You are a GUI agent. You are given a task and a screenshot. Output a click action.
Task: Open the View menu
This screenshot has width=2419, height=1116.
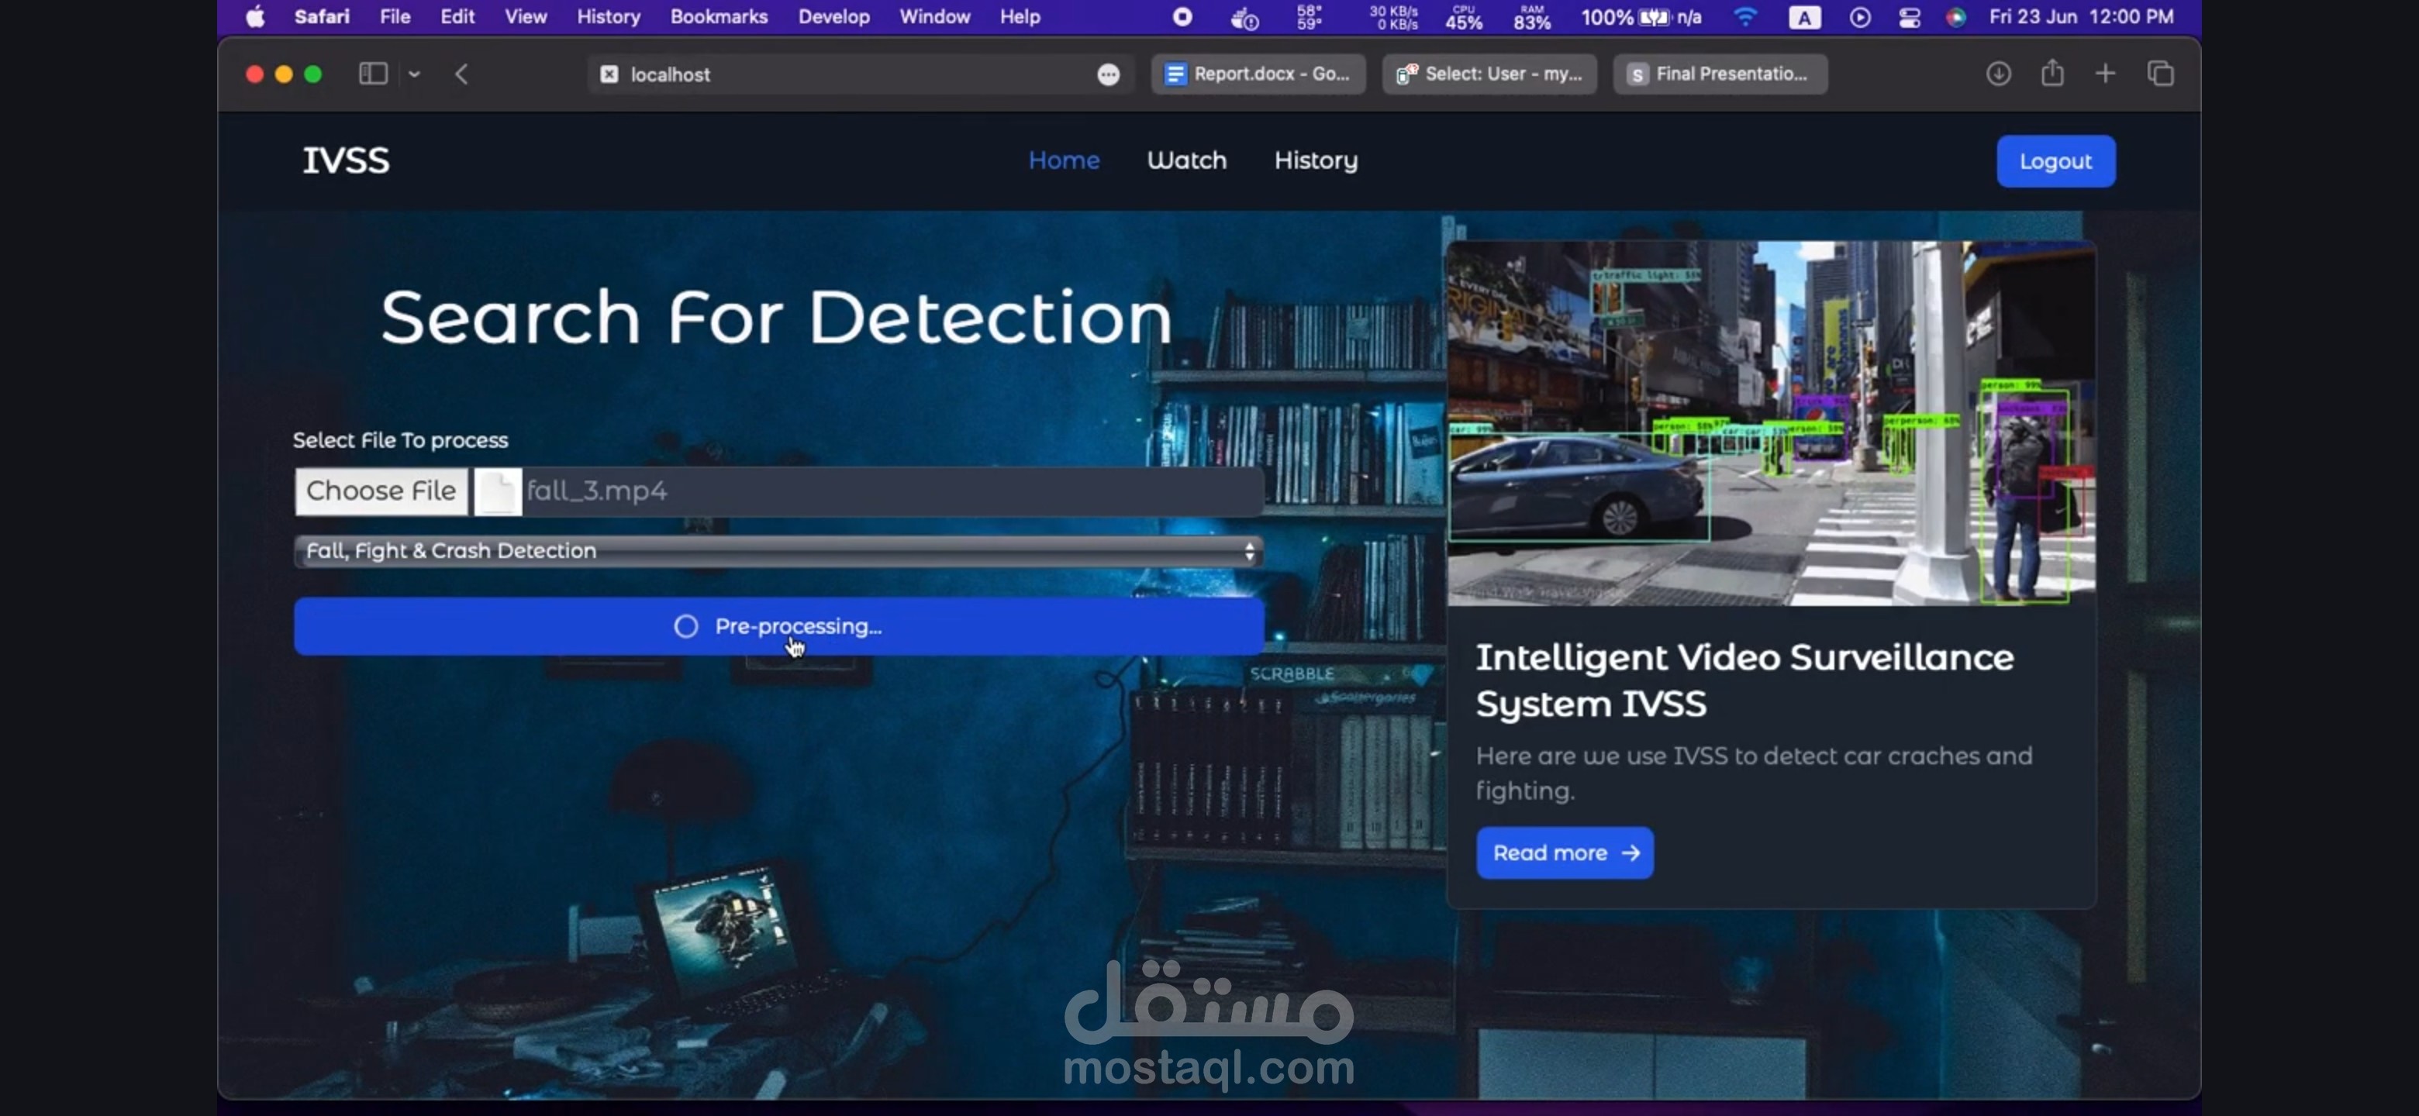click(525, 17)
